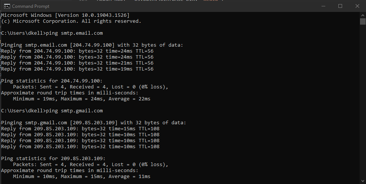Close the Command Prompt window
366x184 pixels.
(357, 6)
